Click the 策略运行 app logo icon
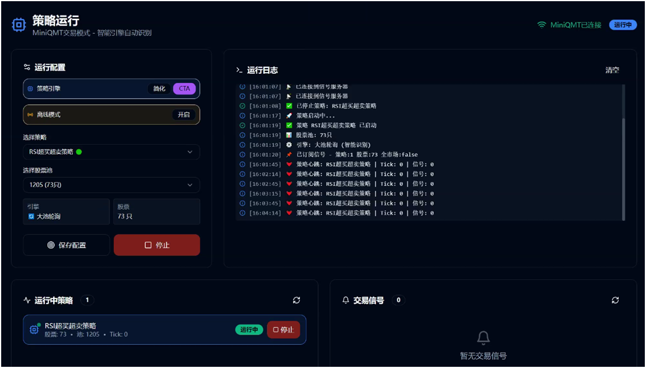 point(18,24)
